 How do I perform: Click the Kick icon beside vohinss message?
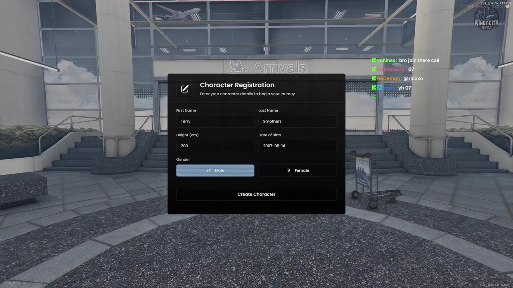(374, 60)
